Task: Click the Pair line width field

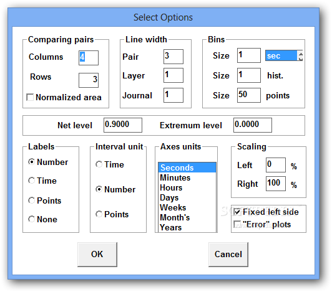Action: [173, 57]
